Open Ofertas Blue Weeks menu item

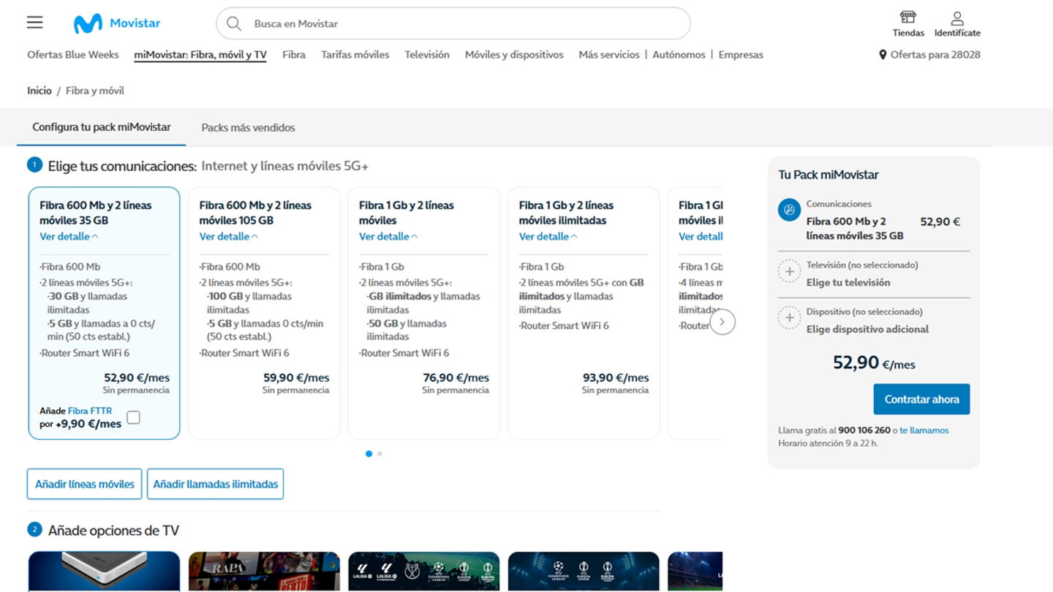[73, 55]
